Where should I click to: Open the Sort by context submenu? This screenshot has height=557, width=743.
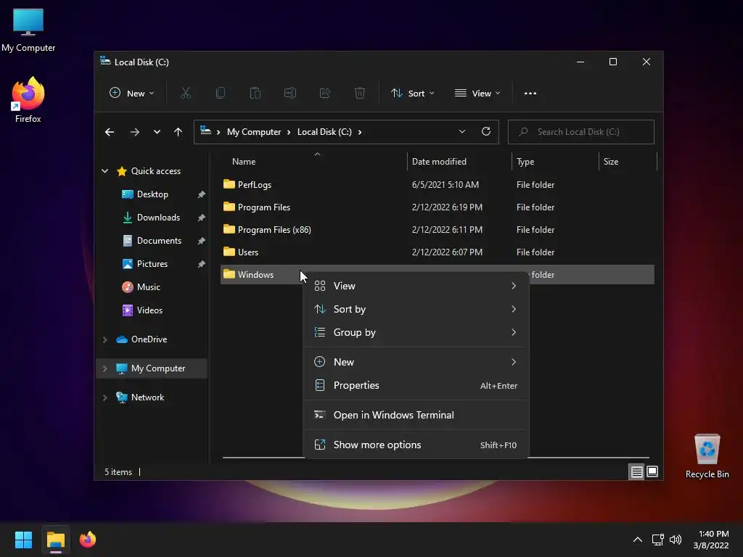(x=416, y=309)
